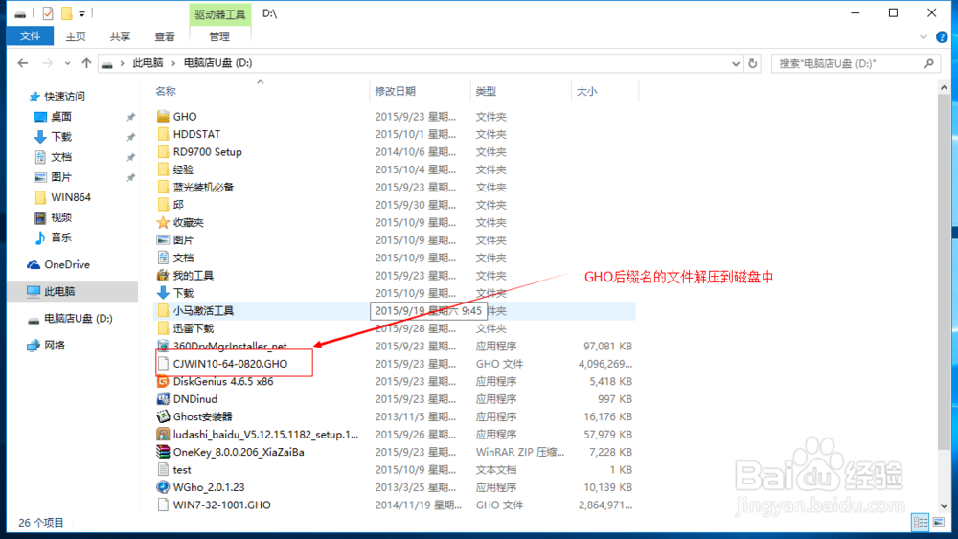Click the ludashi_baidu setup icon
958x539 pixels.
pos(163,434)
